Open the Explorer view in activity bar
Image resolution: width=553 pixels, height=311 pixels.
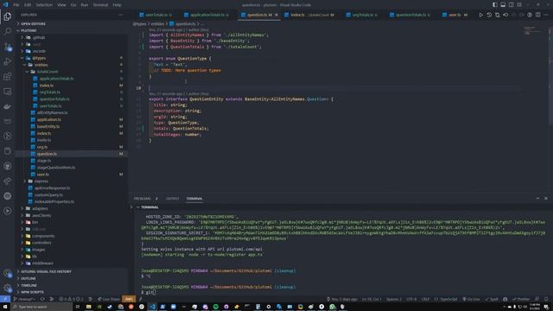[8, 16]
